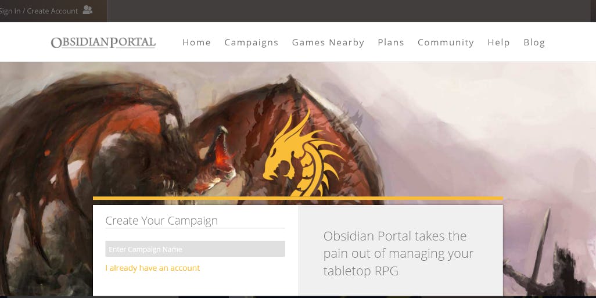Click the yellow divider bar

click(297, 198)
